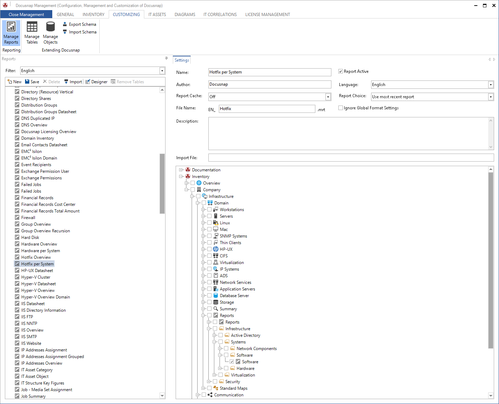The width and height of the screenshot is (499, 404).
Task: Click the Application Servers icon
Action: [216, 289]
